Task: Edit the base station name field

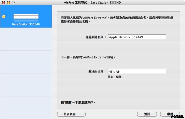Action: tap(137, 71)
